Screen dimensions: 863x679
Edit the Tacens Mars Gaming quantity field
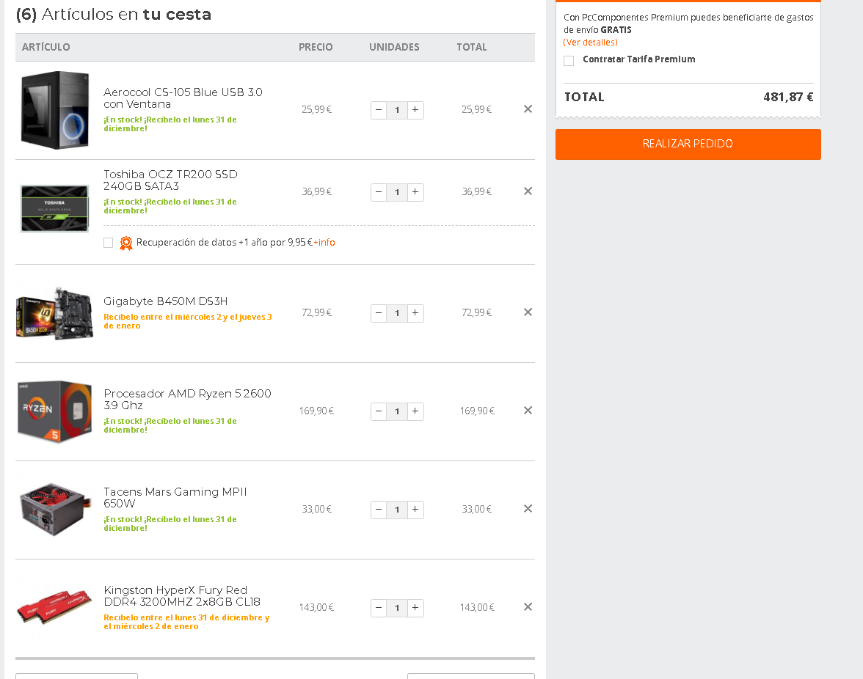[x=397, y=510]
